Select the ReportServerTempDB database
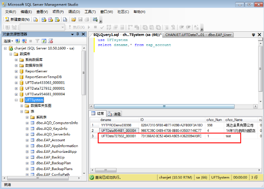Screen dimensions: 264x189 click(x=43, y=77)
